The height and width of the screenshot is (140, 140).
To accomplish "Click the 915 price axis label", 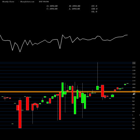I will tap(134, 108).
